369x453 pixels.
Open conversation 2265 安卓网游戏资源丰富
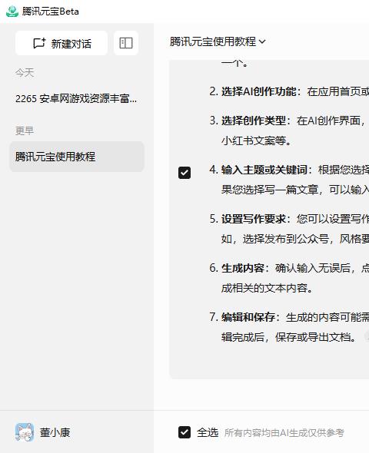[x=76, y=99]
